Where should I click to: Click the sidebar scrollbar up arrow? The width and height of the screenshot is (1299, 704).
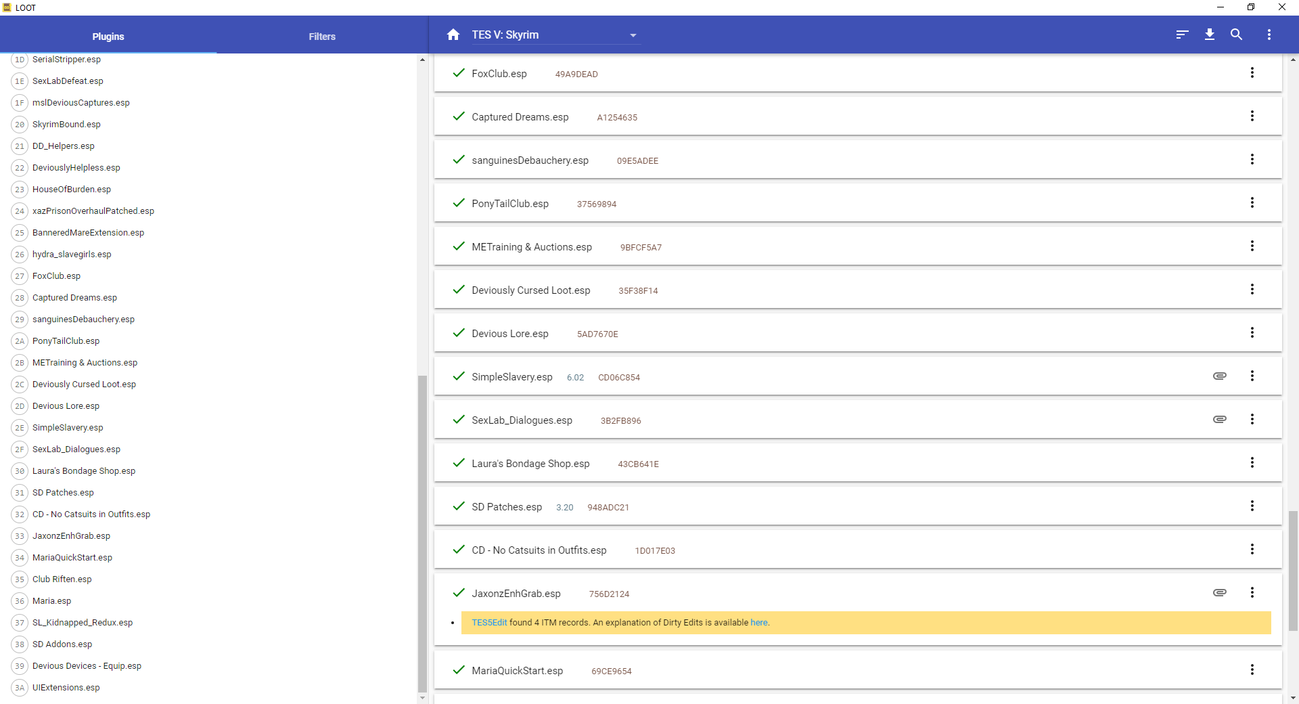click(x=422, y=60)
